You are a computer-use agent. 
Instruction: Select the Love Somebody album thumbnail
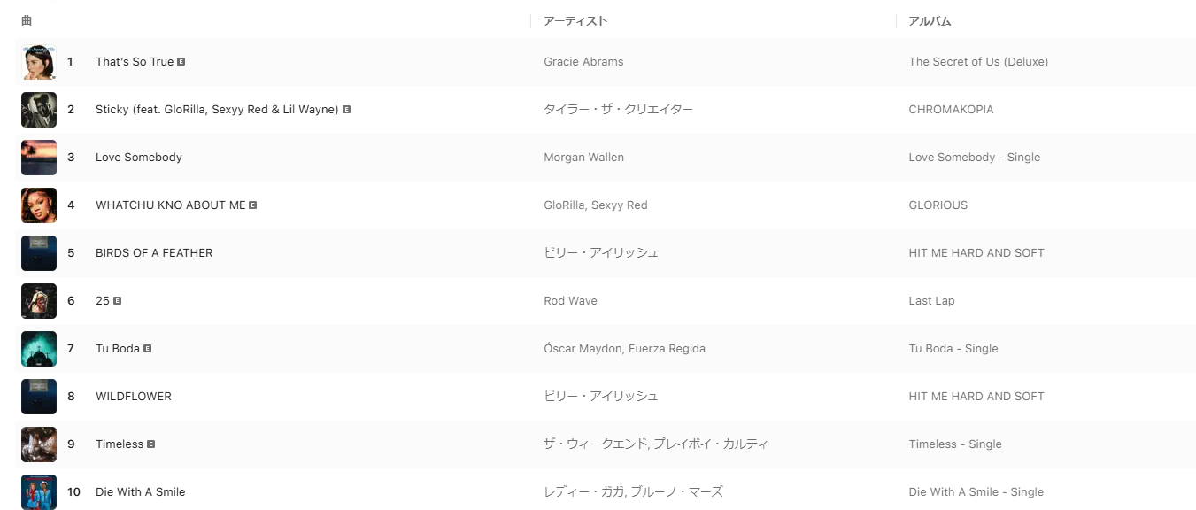coord(39,158)
